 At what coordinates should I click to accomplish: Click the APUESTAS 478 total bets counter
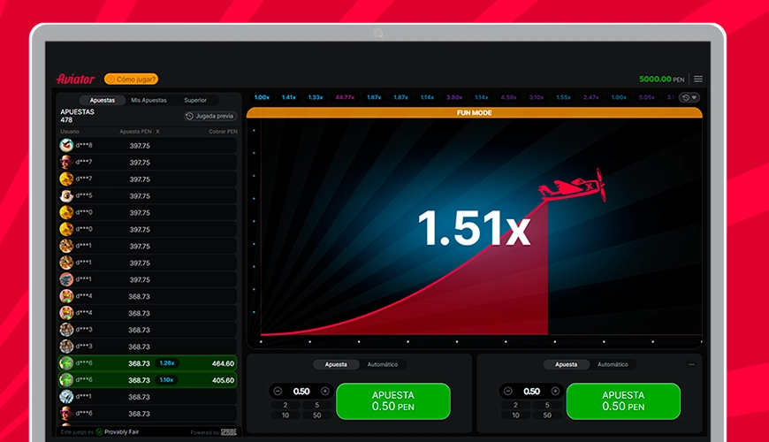(x=77, y=116)
